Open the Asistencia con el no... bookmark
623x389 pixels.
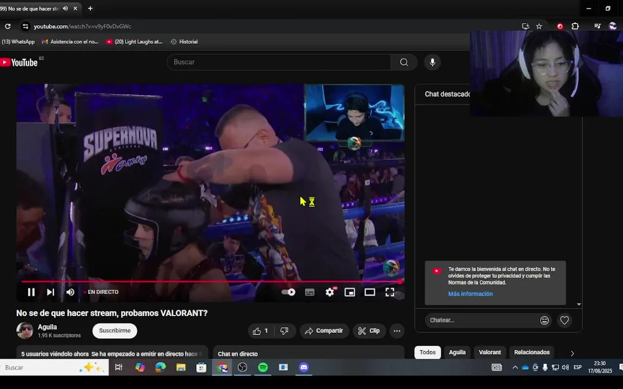coord(70,42)
